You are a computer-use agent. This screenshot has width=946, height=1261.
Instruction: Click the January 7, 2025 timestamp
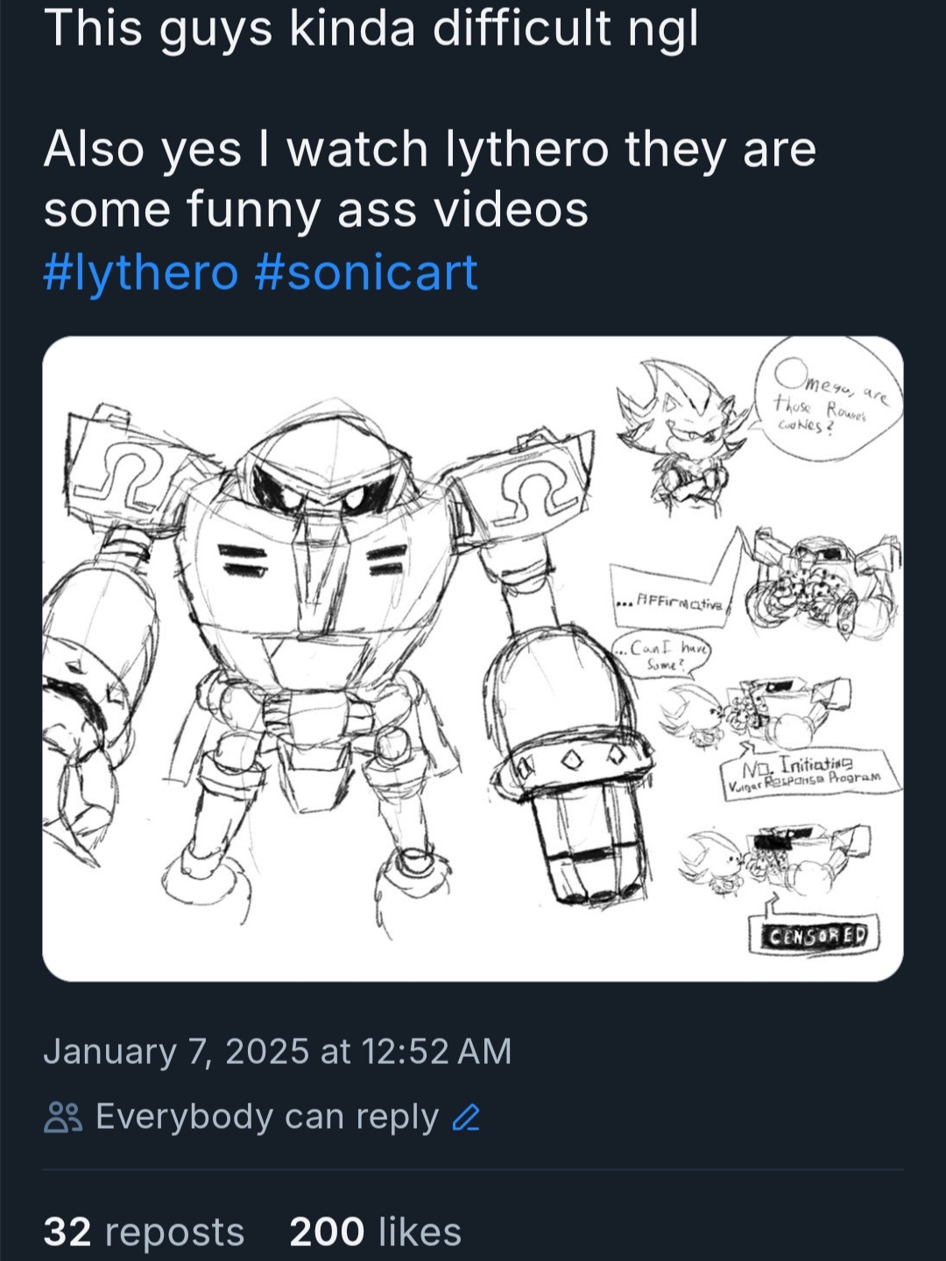[x=277, y=1051]
